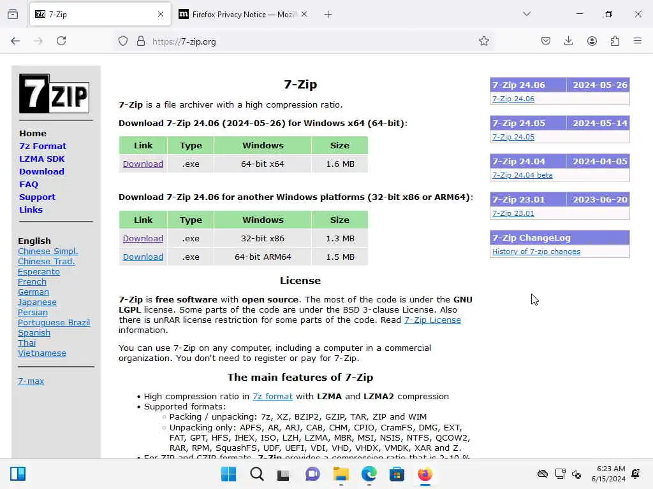Expand the list all tabs chevron

click(x=527, y=14)
